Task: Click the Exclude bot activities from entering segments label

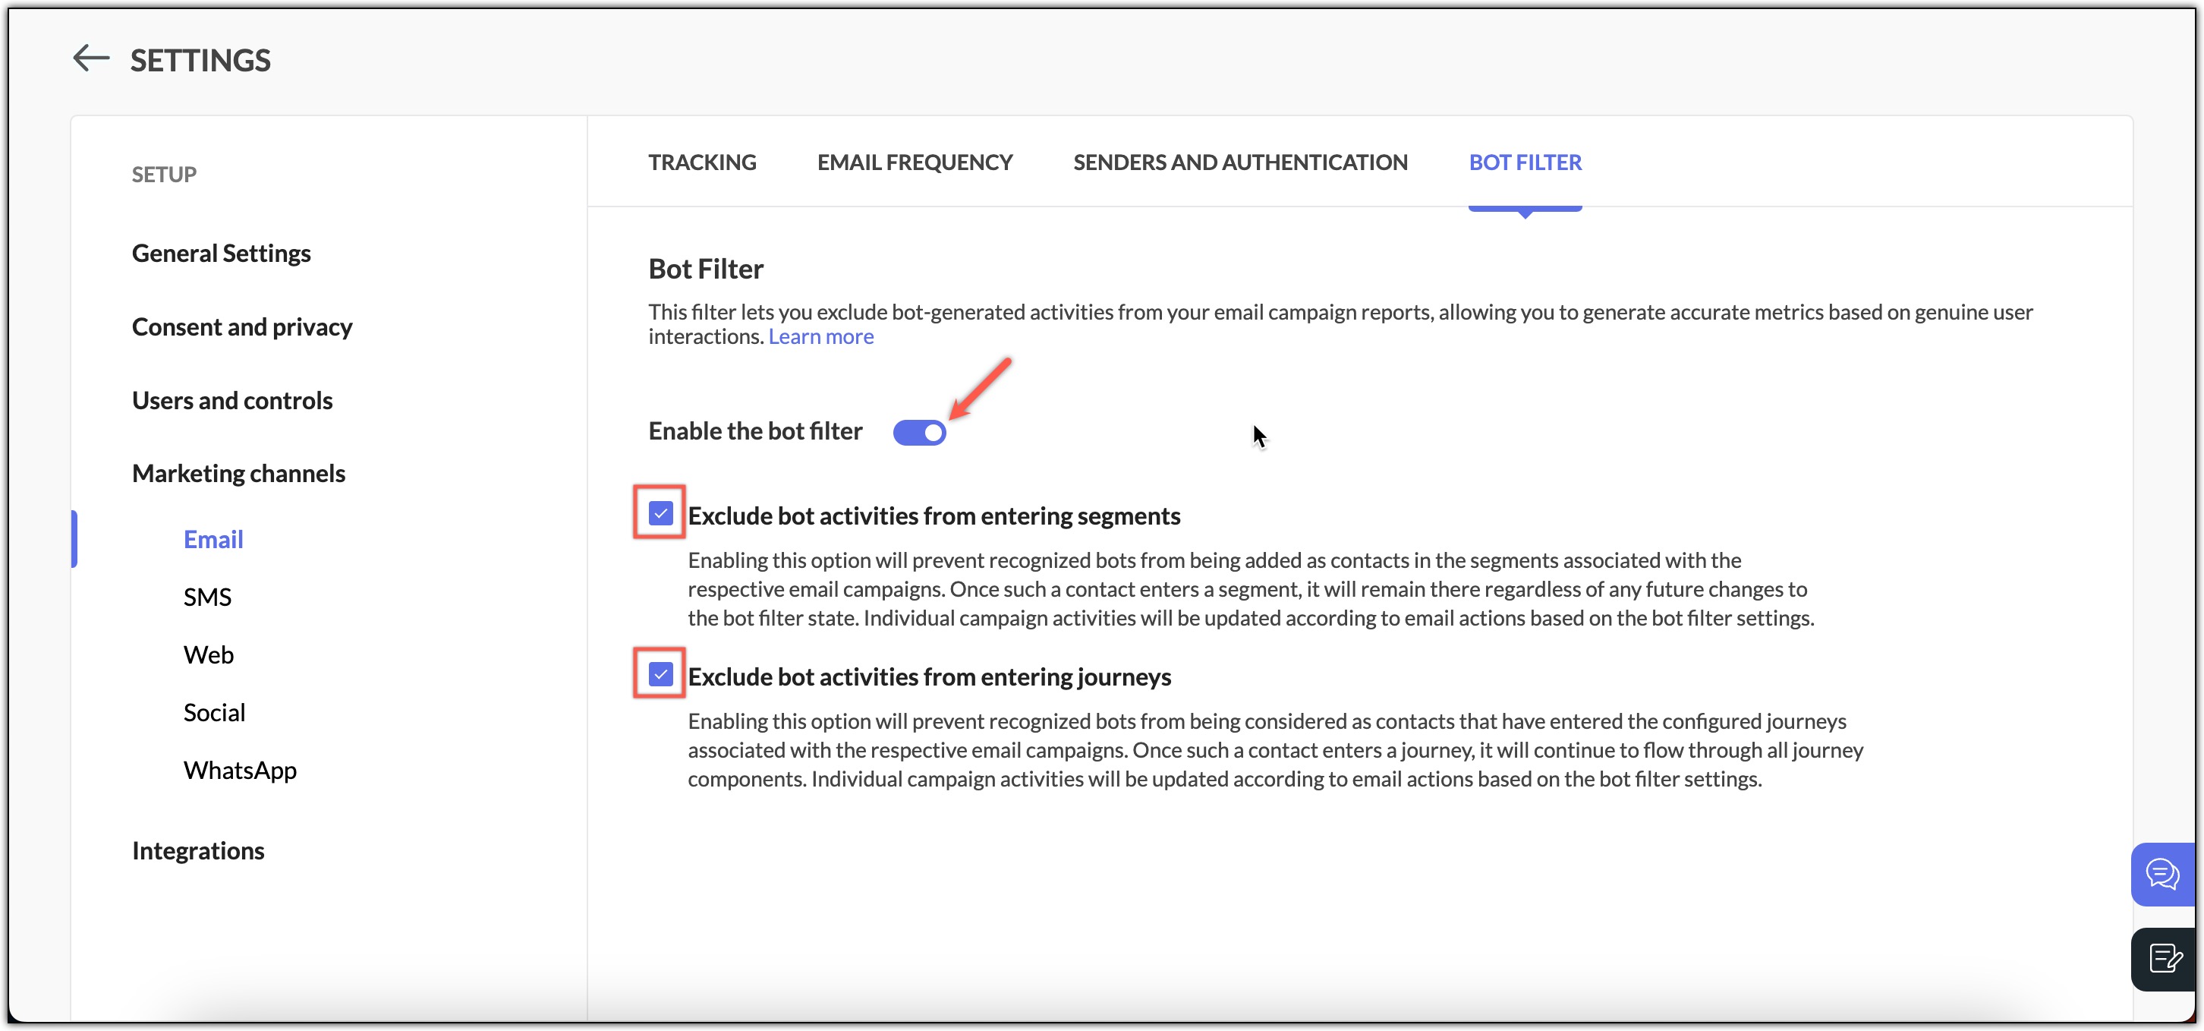Action: pos(934,516)
